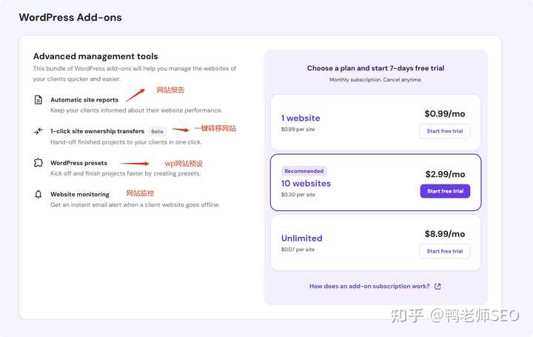Click 'Keep your clients informed' description
Image resolution: width=533 pixels, height=337 pixels.
point(136,110)
